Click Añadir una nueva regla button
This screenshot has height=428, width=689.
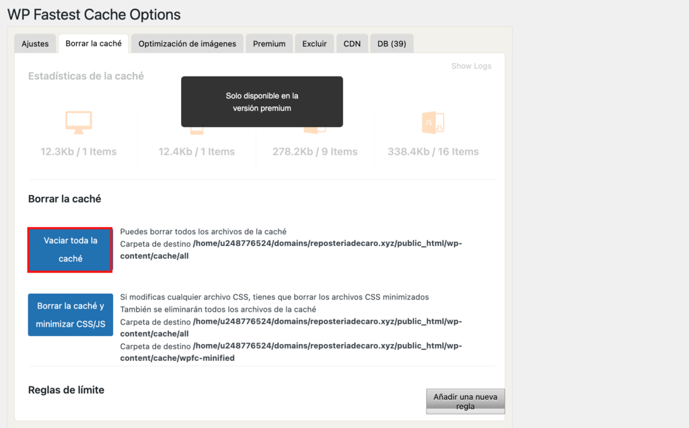466,401
